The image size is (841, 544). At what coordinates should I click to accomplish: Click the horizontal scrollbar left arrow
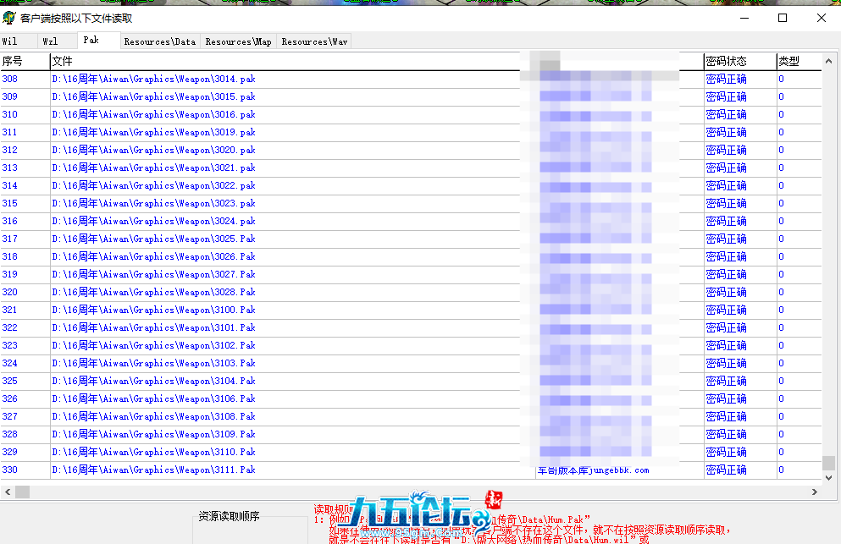tap(8, 492)
